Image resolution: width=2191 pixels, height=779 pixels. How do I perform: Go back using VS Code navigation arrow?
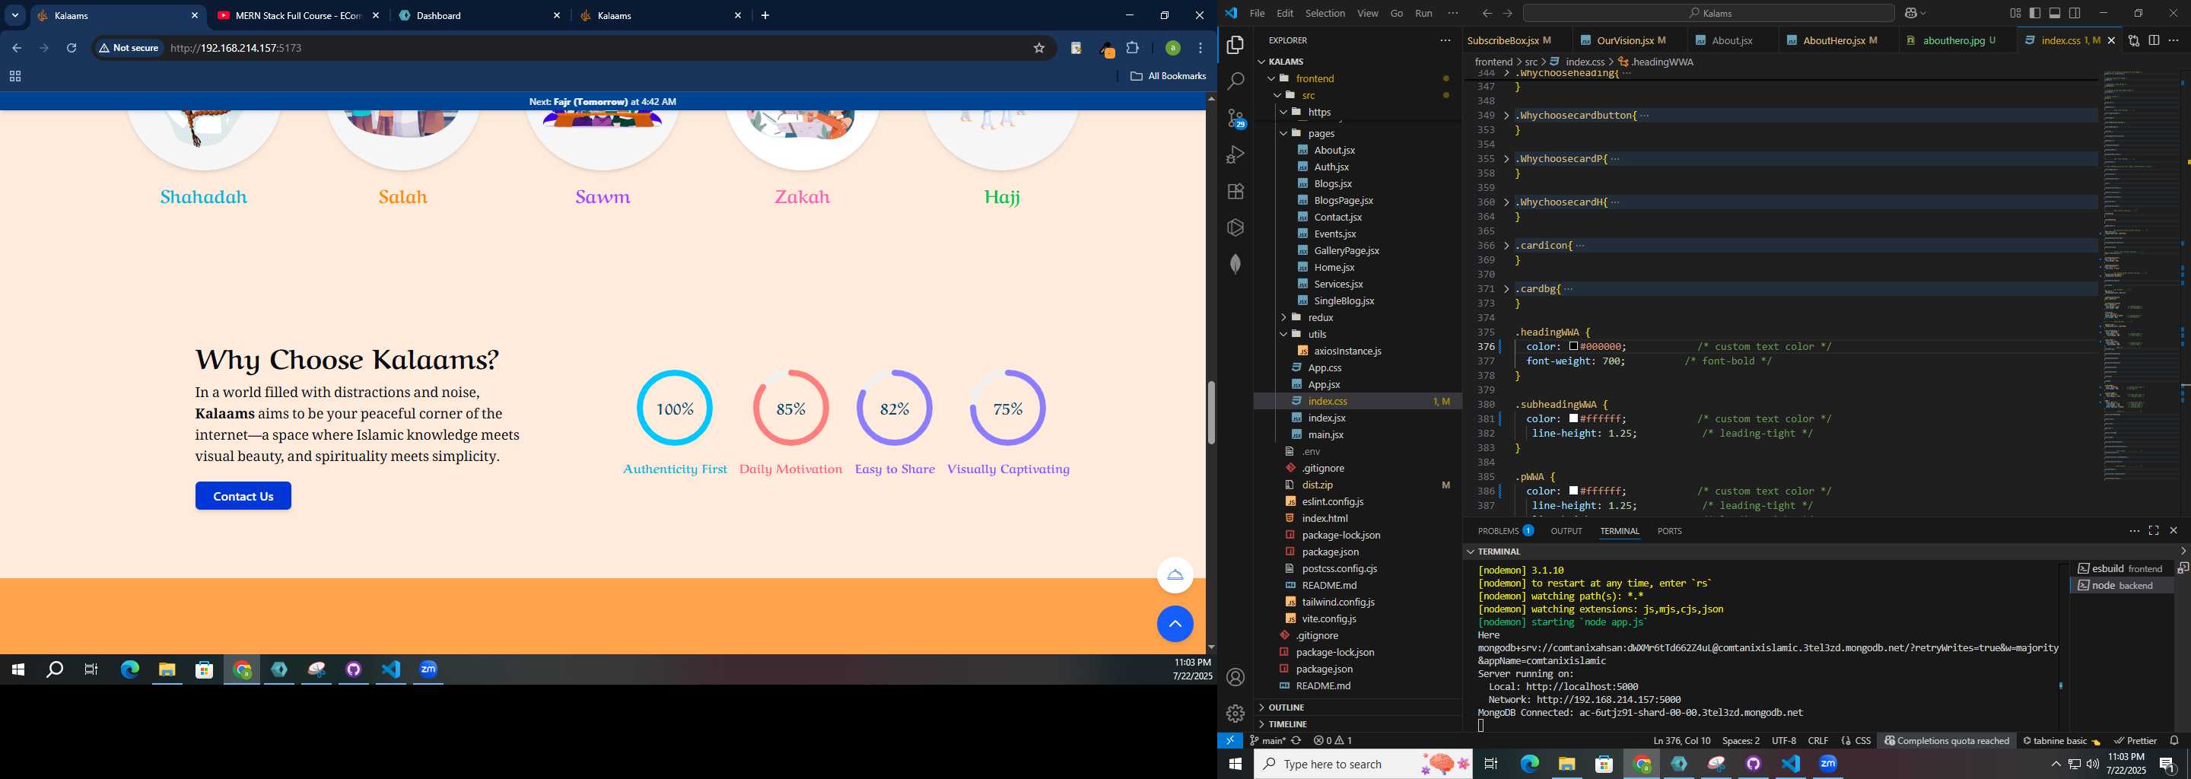(x=1487, y=14)
